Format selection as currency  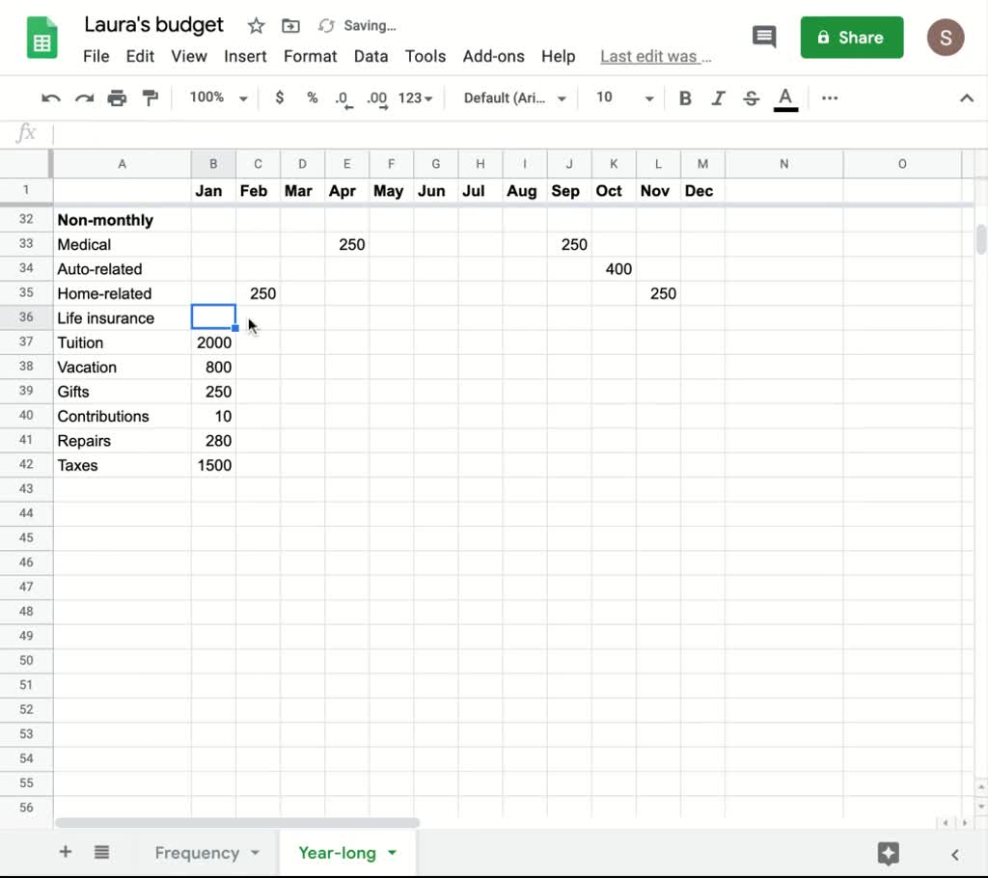click(x=279, y=97)
